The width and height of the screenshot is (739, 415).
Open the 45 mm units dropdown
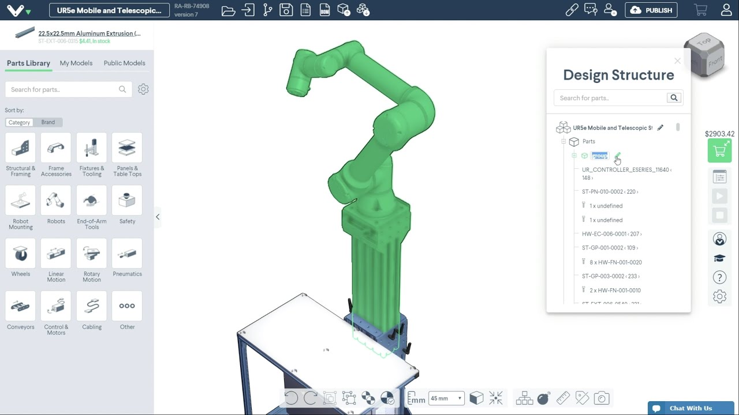click(446, 398)
